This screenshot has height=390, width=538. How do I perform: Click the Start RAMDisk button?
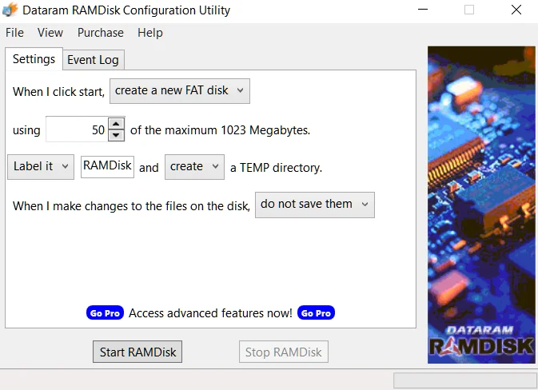pyautogui.click(x=137, y=352)
